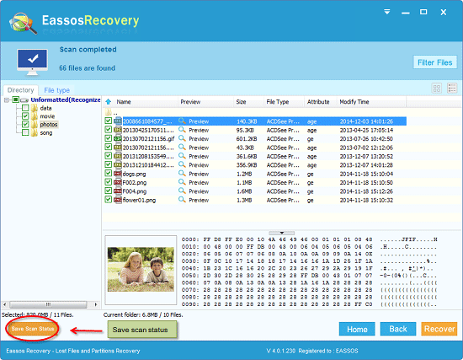Sort by File Type column header

coord(278,102)
